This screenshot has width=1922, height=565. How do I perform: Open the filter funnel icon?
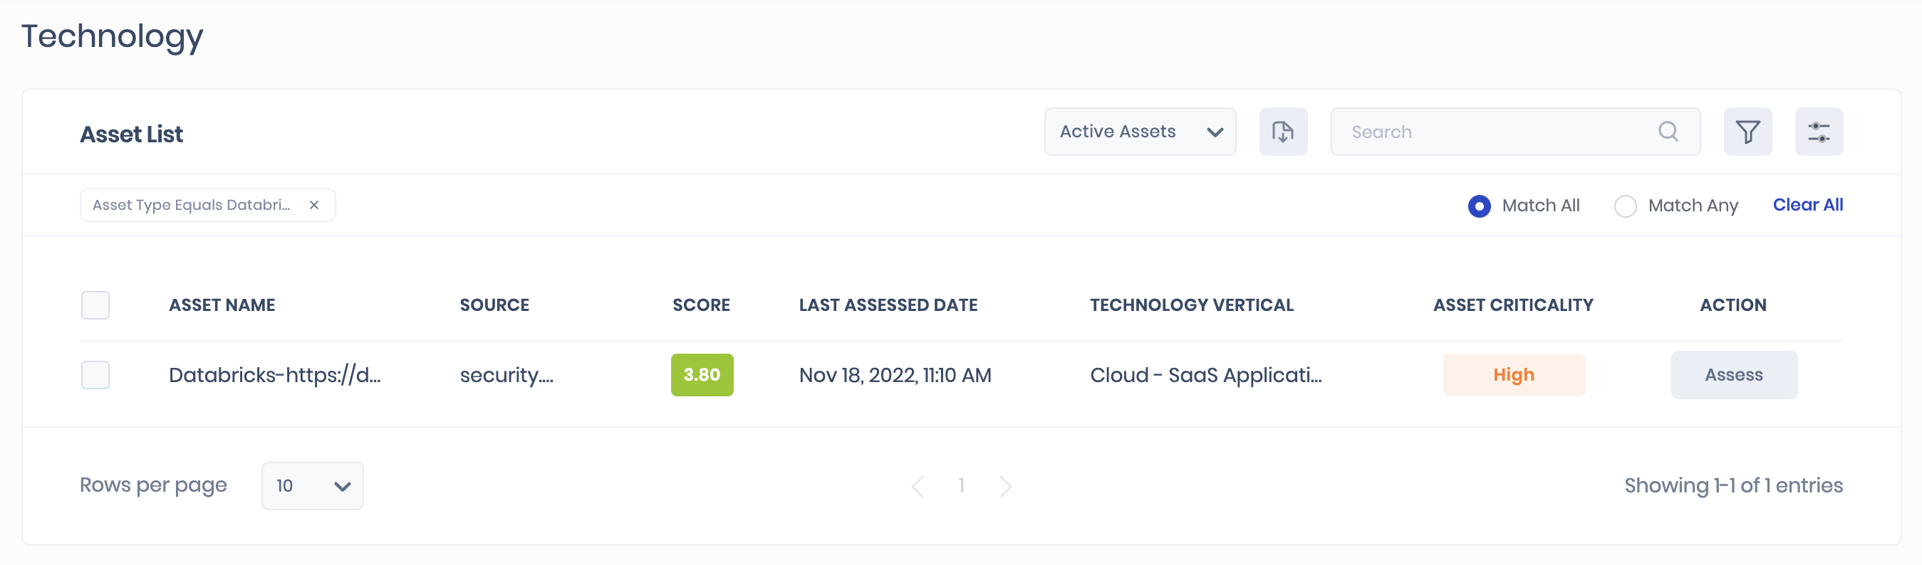click(x=1747, y=132)
